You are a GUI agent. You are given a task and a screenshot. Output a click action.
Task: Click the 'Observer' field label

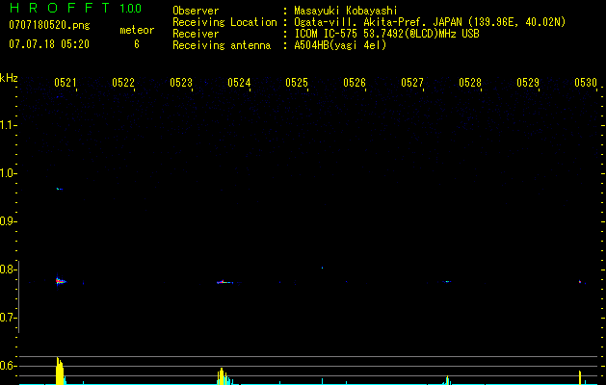196,11
